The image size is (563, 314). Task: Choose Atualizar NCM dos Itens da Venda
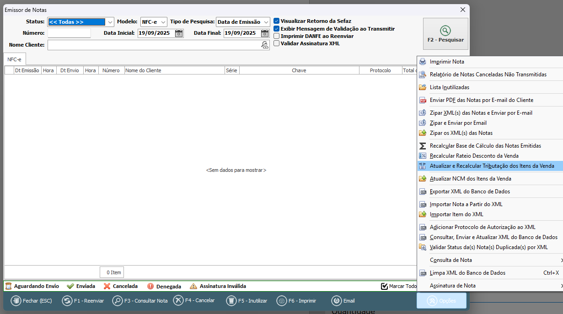470,179
